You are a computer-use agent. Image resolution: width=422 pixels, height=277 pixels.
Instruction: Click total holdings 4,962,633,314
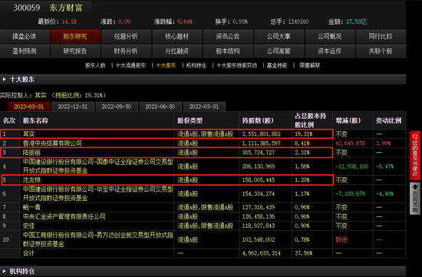point(262,253)
